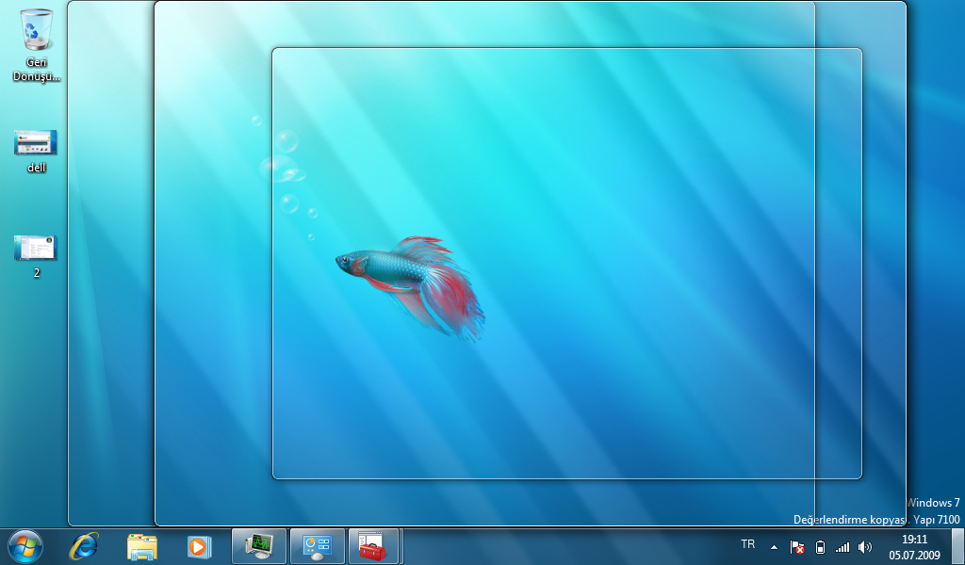Viewport: 965px width, 565px height.
Task: Open the TR input language selector
Action: click(x=747, y=544)
